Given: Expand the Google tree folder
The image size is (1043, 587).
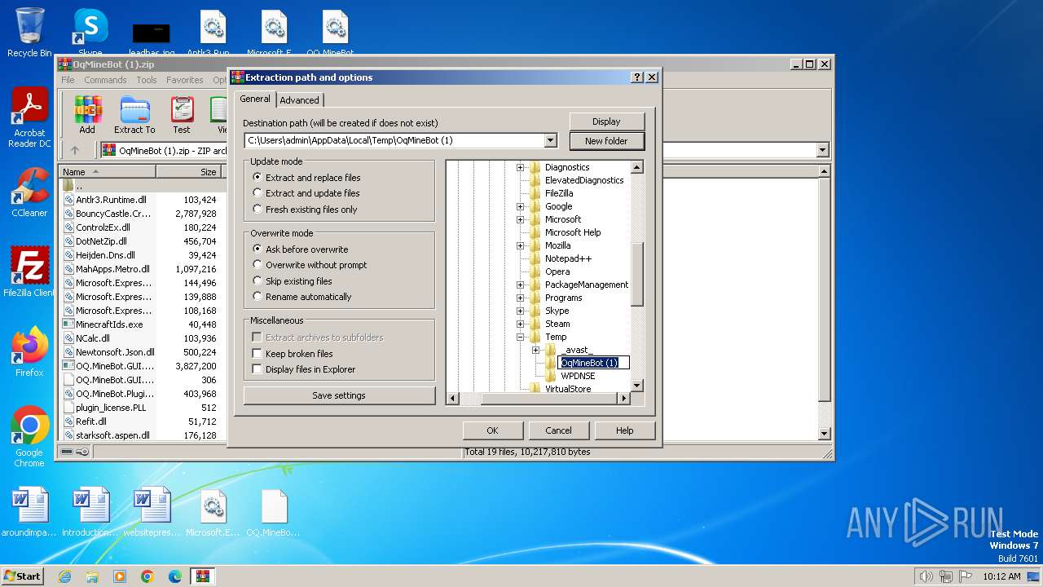Looking at the screenshot, I should (520, 206).
